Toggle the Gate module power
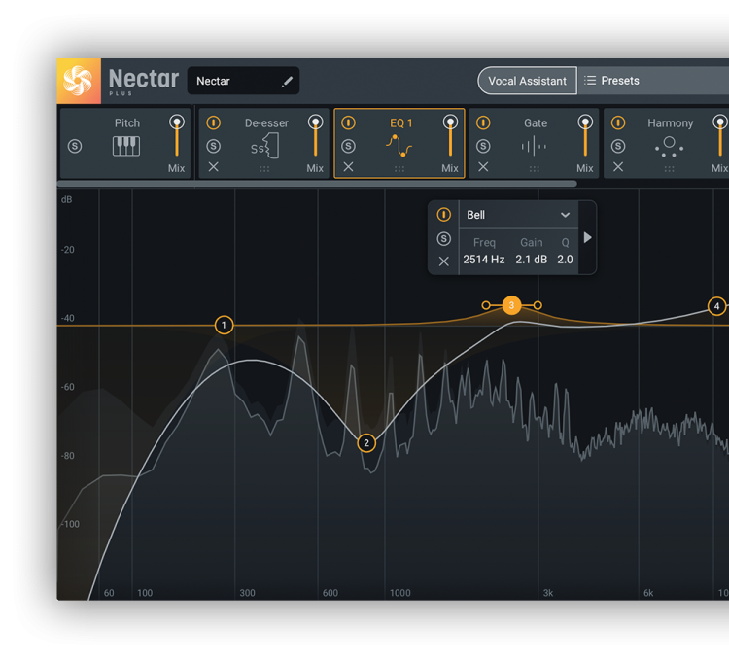Image resolution: width=729 pixels, height=661 pixels. (483, 122)
